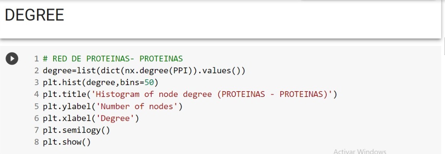Image resolution: width=445 pixels, height=154 pixels.
Task: Click the bins value 50
Action: [149, 82]
